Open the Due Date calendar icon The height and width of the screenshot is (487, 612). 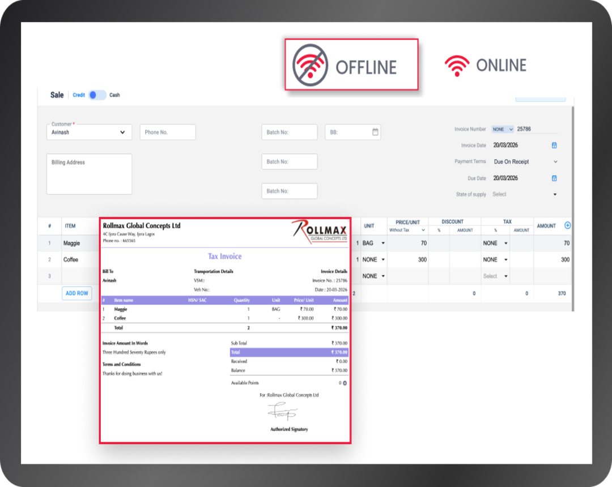coord(554,178)
